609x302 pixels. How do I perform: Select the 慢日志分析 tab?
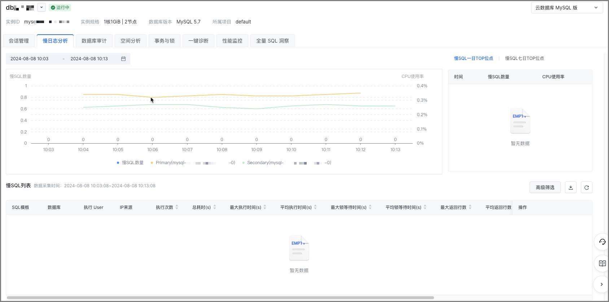pyautogui.click(x=55, y=41)
